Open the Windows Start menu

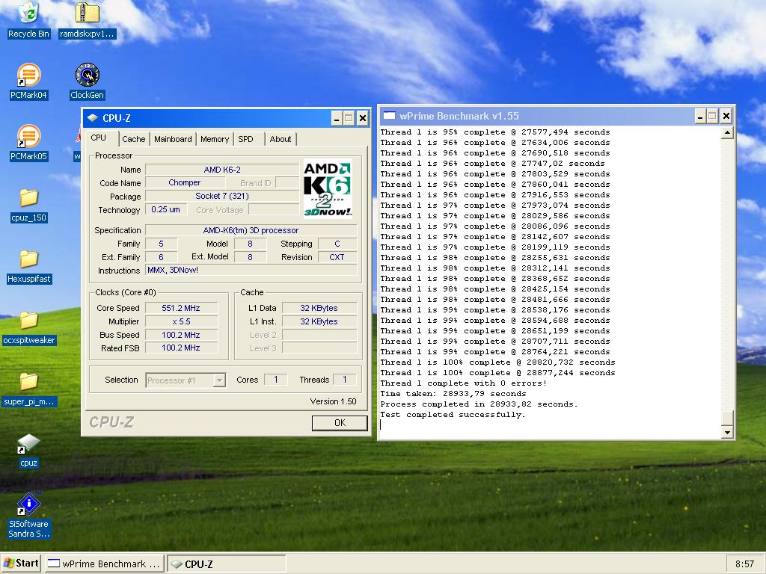coord(21,564)
